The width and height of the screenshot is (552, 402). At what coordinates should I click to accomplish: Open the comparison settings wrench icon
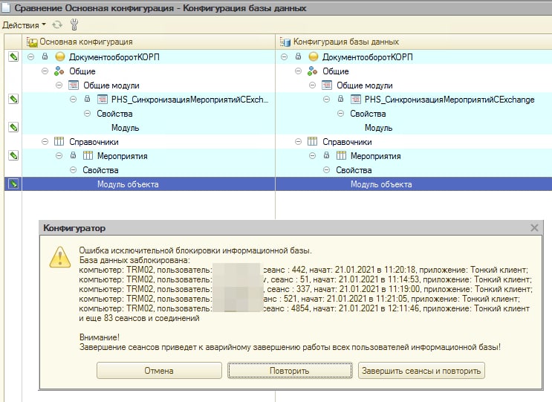tap(74, 25)
